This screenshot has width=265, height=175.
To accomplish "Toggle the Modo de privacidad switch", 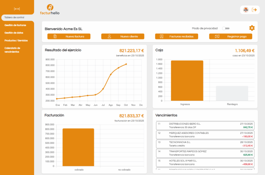I will point(226,28).
